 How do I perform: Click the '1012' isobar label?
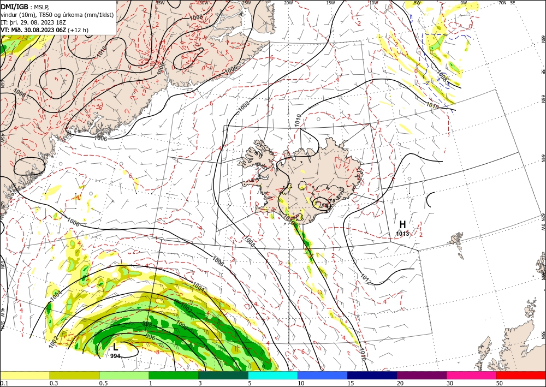(366, 278)
